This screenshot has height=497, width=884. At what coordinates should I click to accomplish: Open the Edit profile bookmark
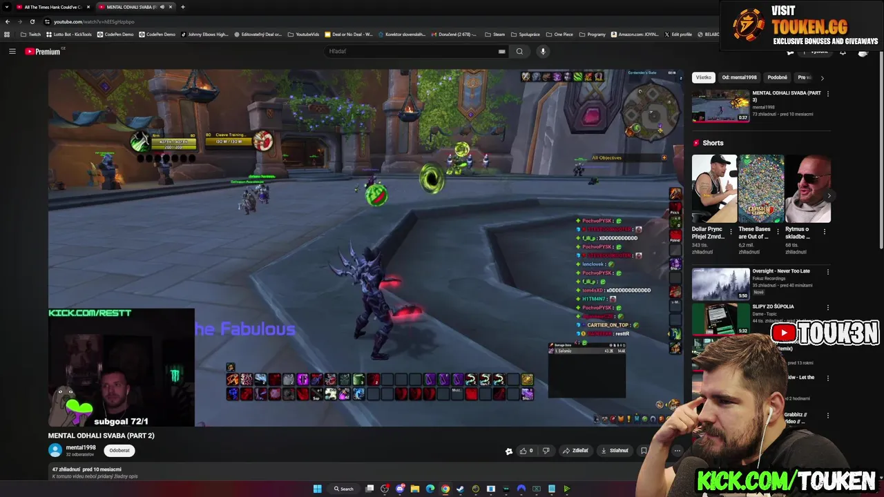(x=678, y=34)
